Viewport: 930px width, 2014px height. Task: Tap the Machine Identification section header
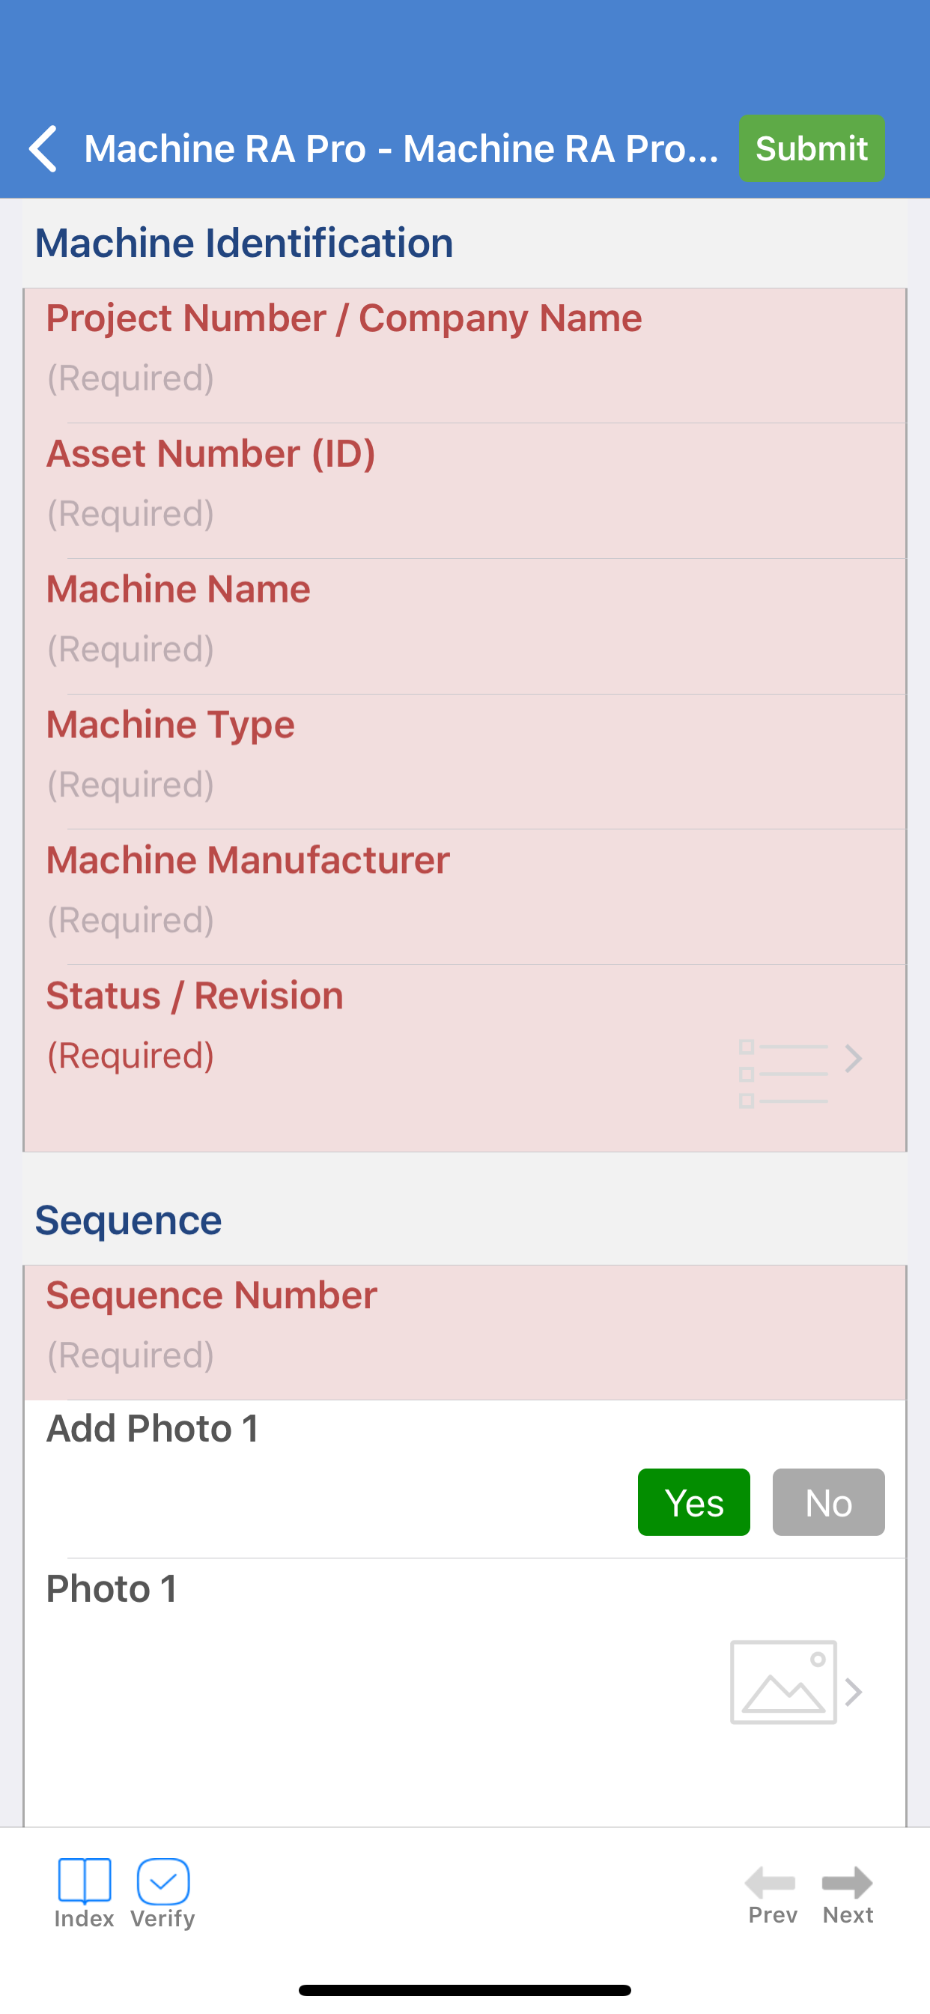coord(244,244)
